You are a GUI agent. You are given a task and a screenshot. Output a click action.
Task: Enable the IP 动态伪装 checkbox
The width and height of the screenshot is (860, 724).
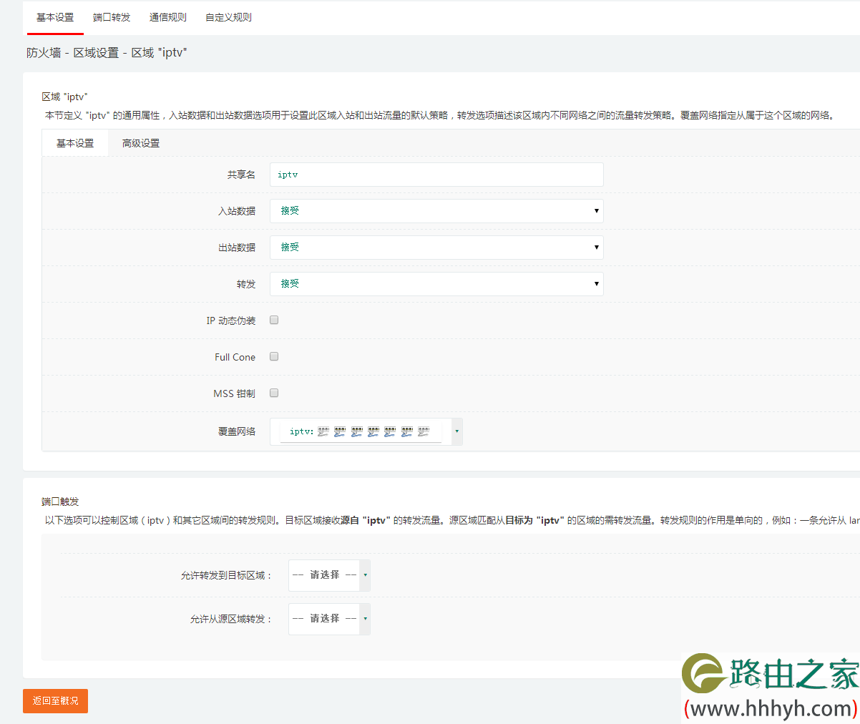tap(274, 320)
